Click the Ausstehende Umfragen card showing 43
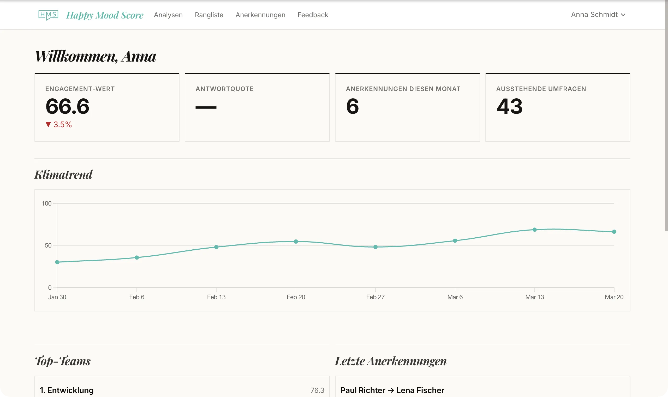 point(558,107)
